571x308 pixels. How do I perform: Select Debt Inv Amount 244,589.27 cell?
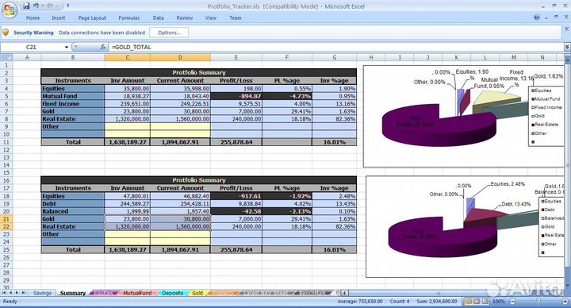point(127,204)
